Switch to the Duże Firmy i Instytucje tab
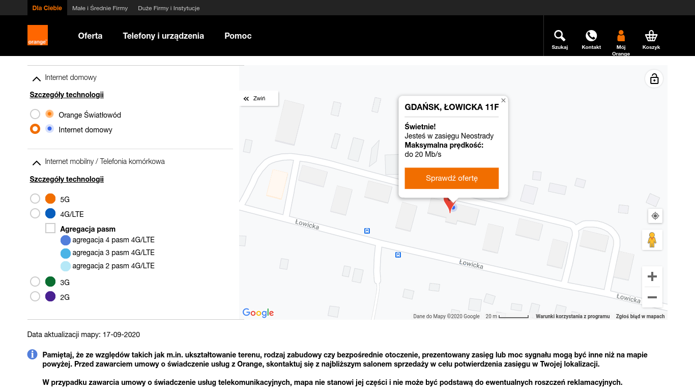695x391 pixels. (169, 8)
